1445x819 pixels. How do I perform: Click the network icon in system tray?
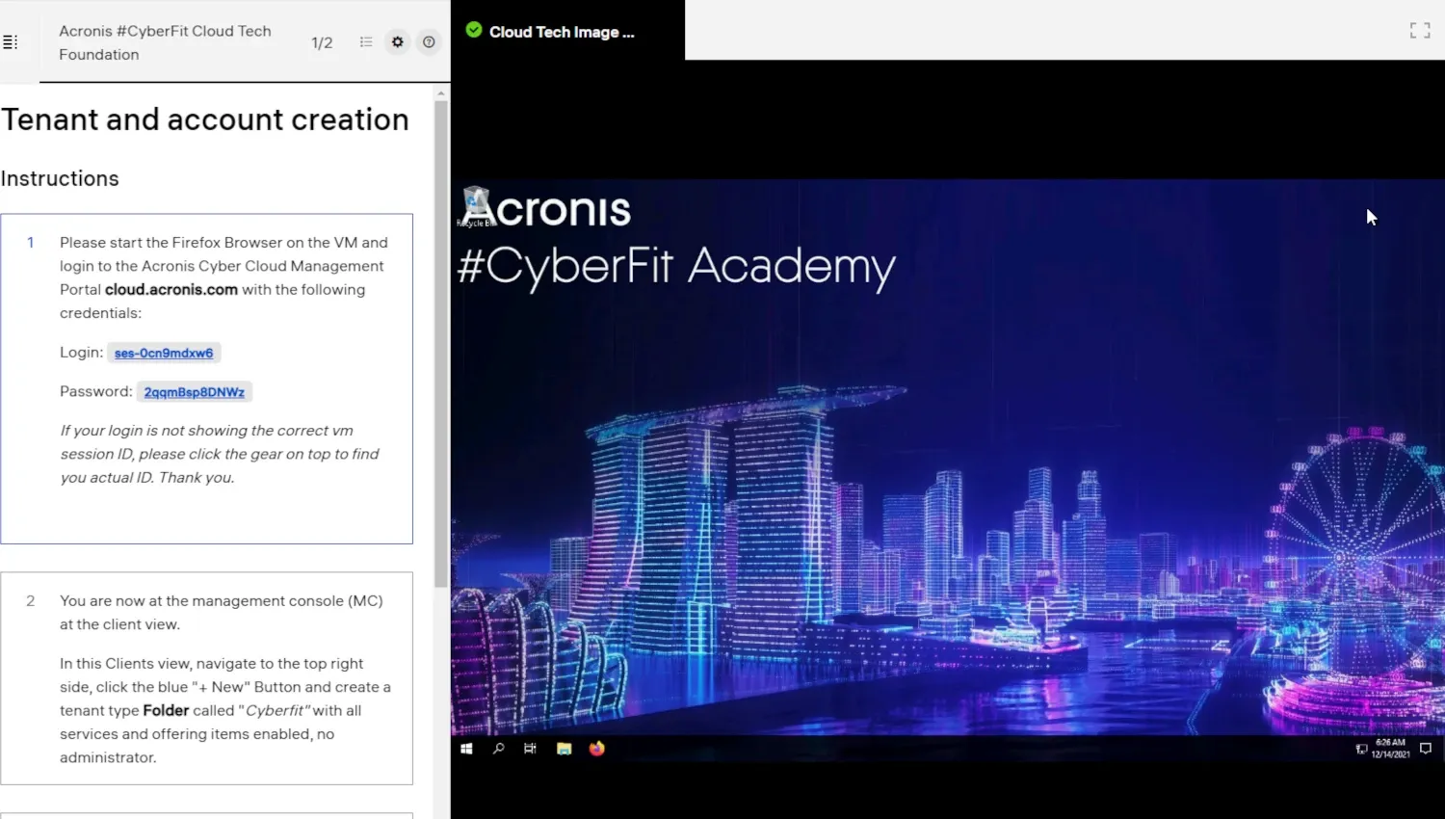[x=1361, y=749]
